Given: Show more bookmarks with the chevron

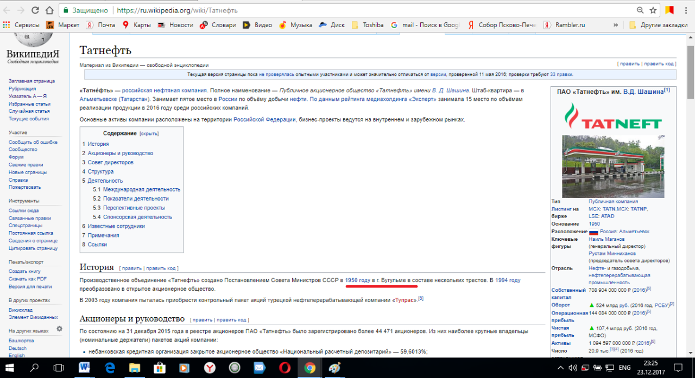Looking at the screenshot, I should click(x=616, y=25).
